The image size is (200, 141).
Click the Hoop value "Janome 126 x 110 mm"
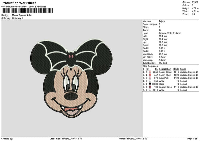170,33
